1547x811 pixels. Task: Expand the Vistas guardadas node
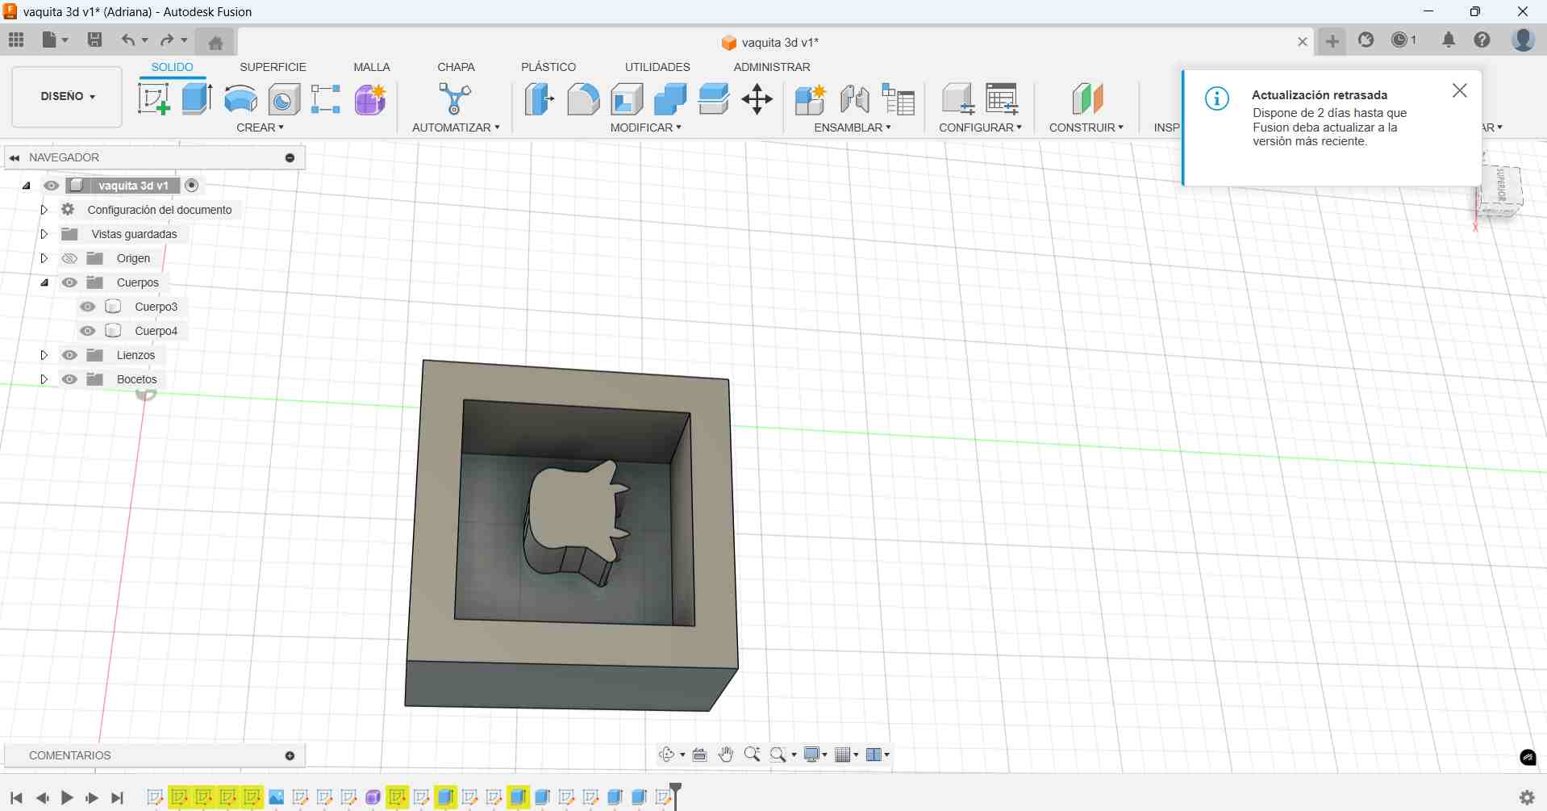44,234
